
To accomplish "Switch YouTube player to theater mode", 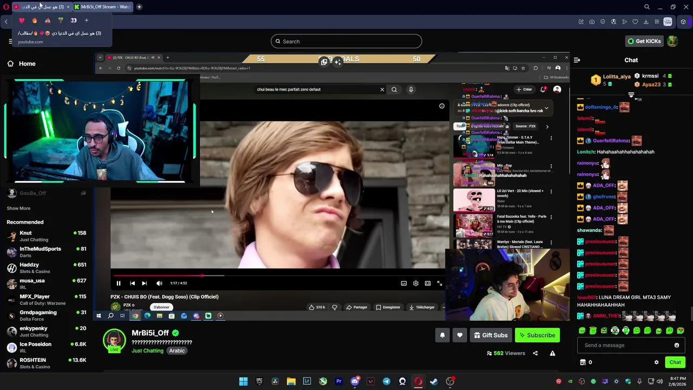I will point(428,283).
